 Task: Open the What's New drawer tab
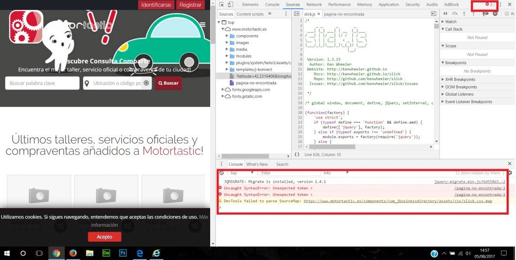click(x=257, y=164)
